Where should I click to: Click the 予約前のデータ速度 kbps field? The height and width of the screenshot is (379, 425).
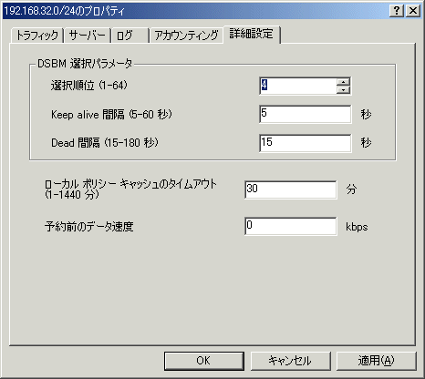point(291,226)
